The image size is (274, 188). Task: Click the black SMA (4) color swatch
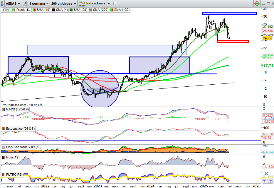(53, 10)
